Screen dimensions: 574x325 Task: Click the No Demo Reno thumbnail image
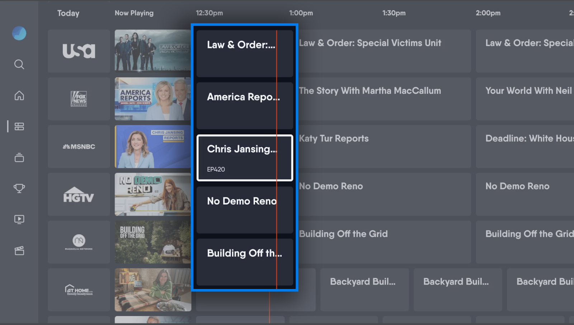[x=152, y=194]
